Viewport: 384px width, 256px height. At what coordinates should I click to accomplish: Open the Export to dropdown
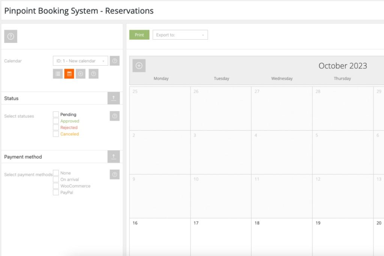point(180,35)
